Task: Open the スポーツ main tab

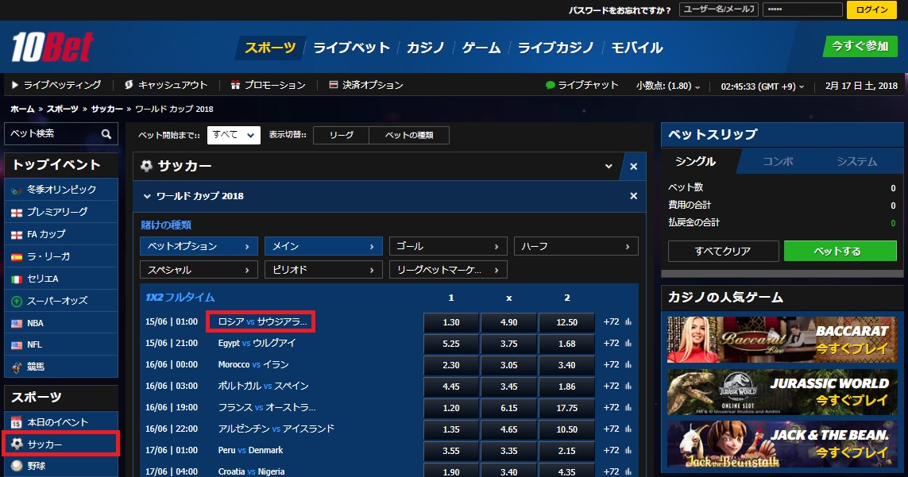Action: tap(270, 48)
